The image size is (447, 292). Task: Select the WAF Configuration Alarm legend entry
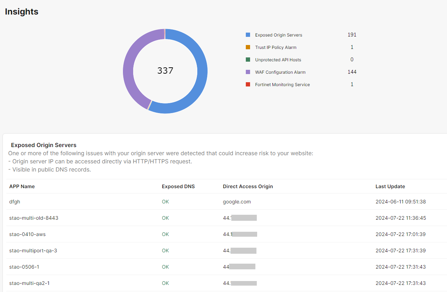[280, 72]
